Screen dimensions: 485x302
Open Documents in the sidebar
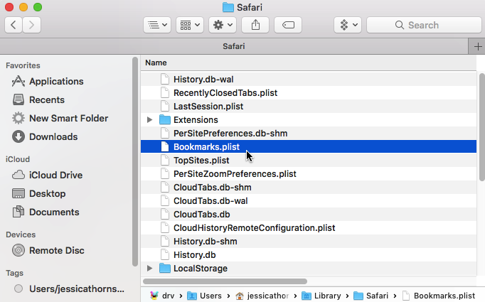[46, 212]
